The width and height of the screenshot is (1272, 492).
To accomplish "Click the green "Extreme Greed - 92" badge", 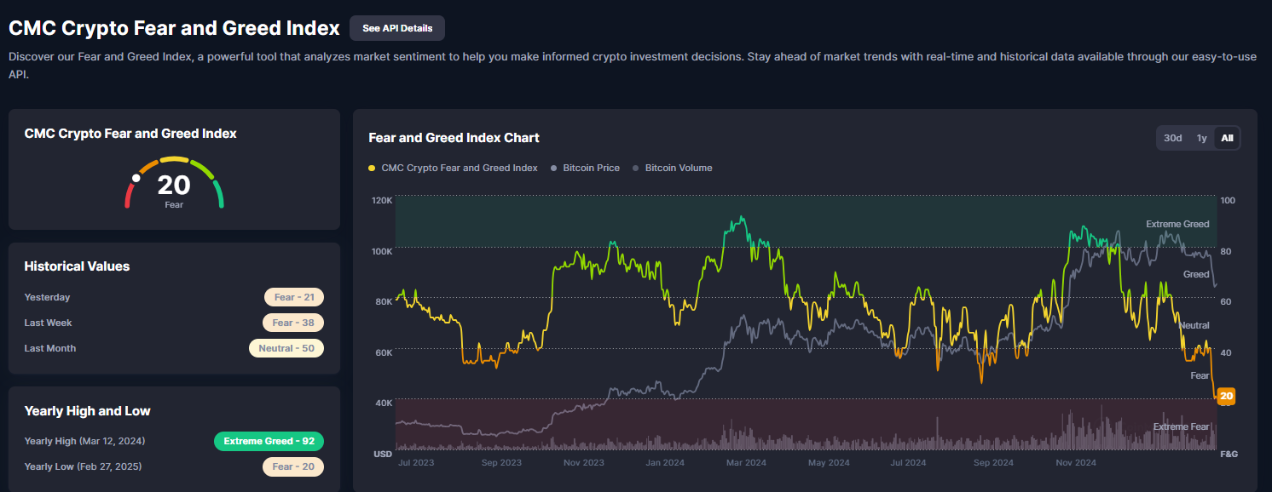I will (269, 441).
